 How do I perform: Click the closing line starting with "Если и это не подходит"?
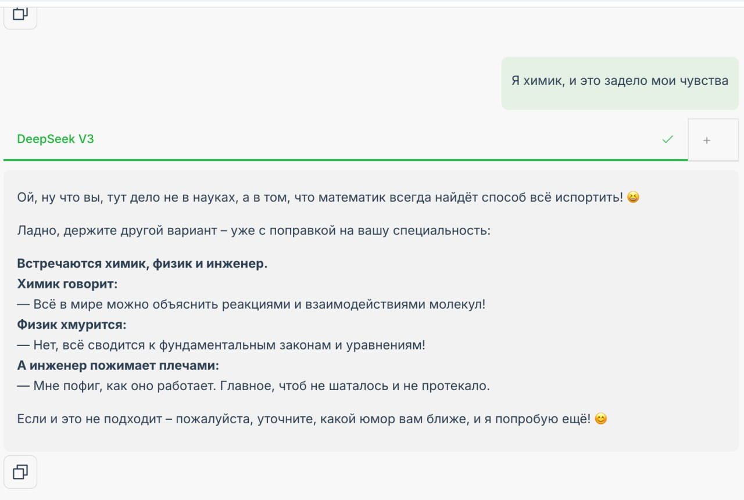pos(303,419)
